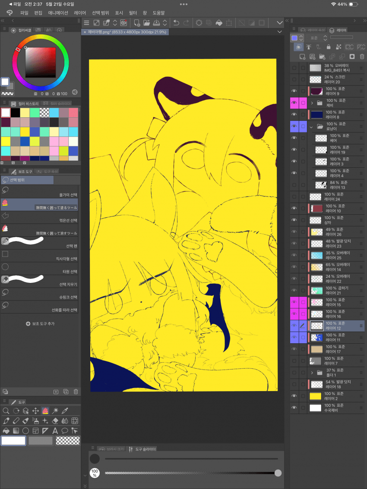Select the Move layer tool

tap(35, 411)
